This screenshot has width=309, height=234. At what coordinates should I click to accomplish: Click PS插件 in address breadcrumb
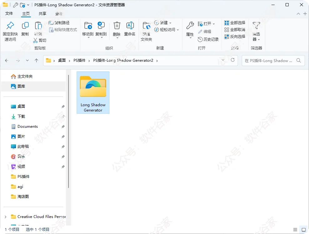pos(79,60)
